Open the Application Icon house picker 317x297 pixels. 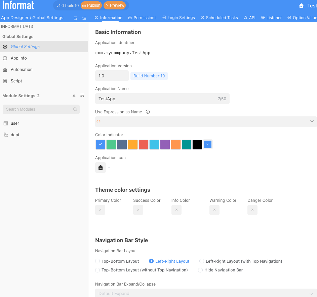tap(101, 168)
